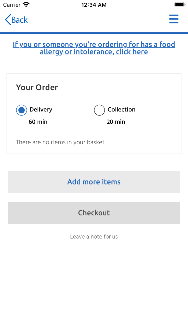This screenshot has width=188, height=335.
Task: Tap the blue divider under navigation bar
Action: (94, 33)
